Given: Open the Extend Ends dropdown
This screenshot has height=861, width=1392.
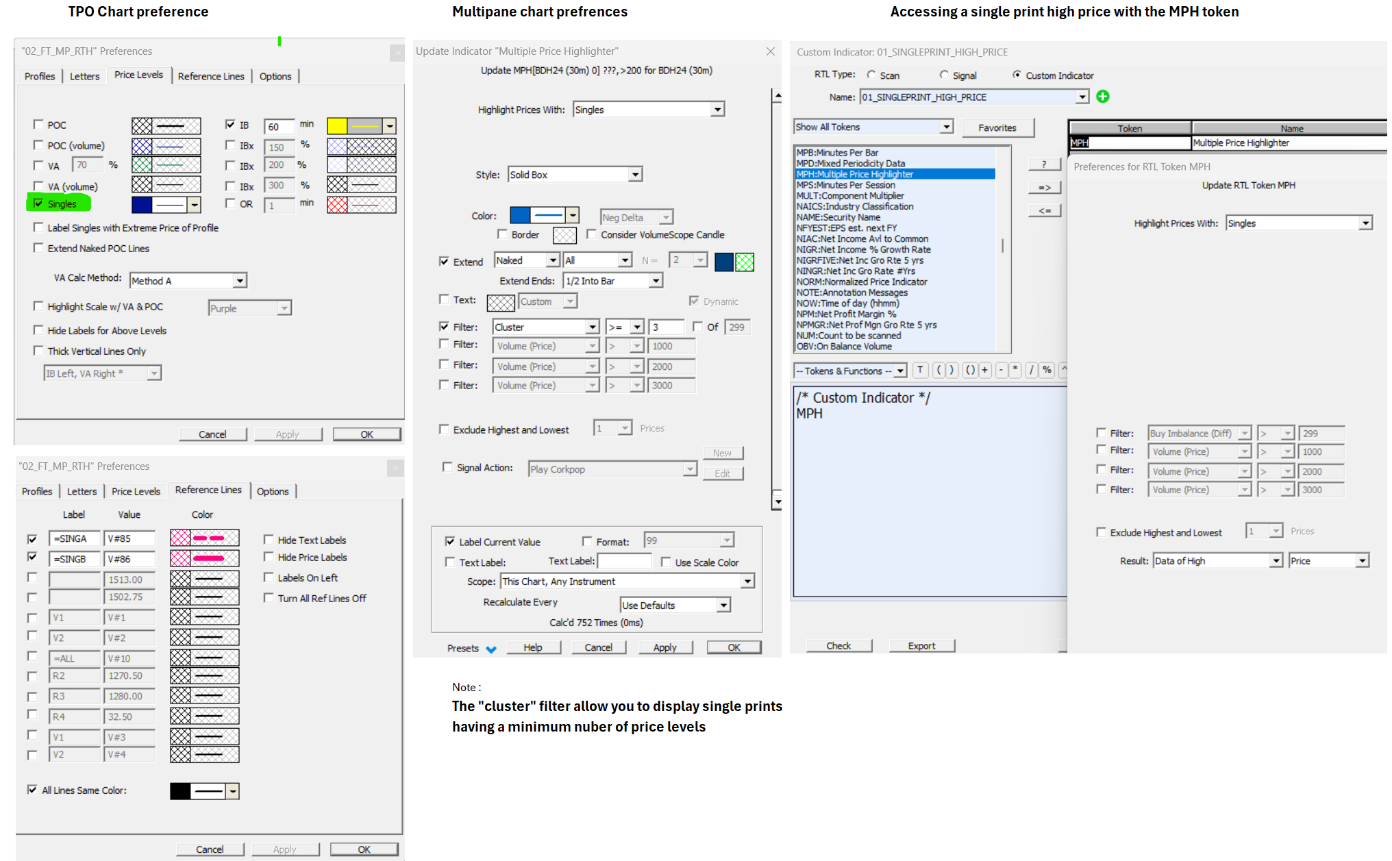Looking at the screenshot, I should pyautogui.click(x=612, y=281).
